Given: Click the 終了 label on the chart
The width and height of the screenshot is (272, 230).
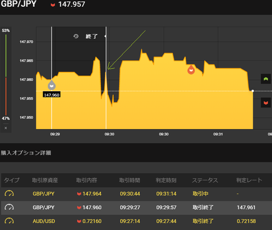Looking at the screenshot, I should 92,36.
